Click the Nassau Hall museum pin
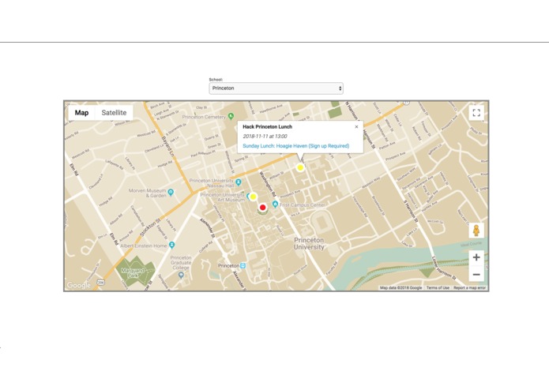Screen dimensions: 549x390 pyautogui.click(x=239, y=182)
